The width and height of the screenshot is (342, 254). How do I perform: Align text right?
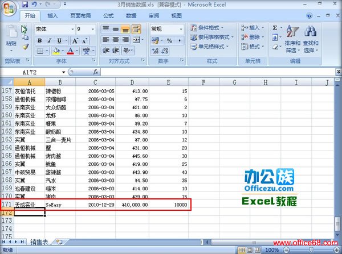[x=125, y=40]
